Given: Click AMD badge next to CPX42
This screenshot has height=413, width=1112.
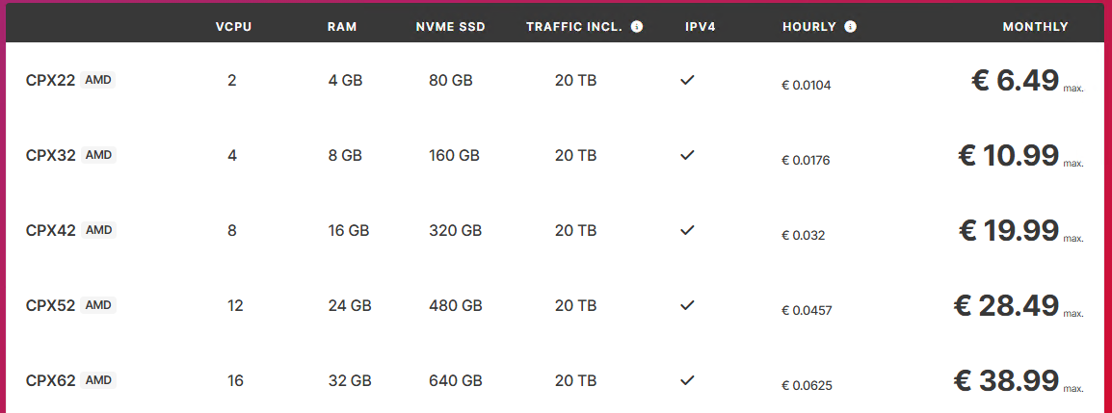Looking at the screenshot, I should [x=98, y=230].
